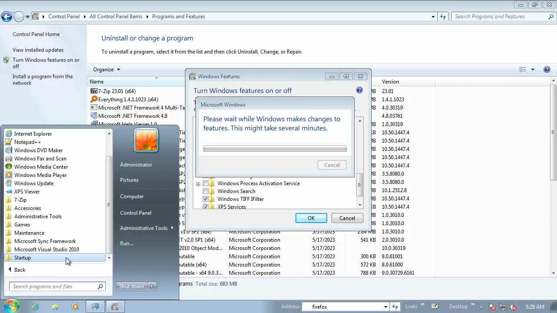
Task: Click Cancel beside OK in Windows Features
Action: [x=347, y=218]
